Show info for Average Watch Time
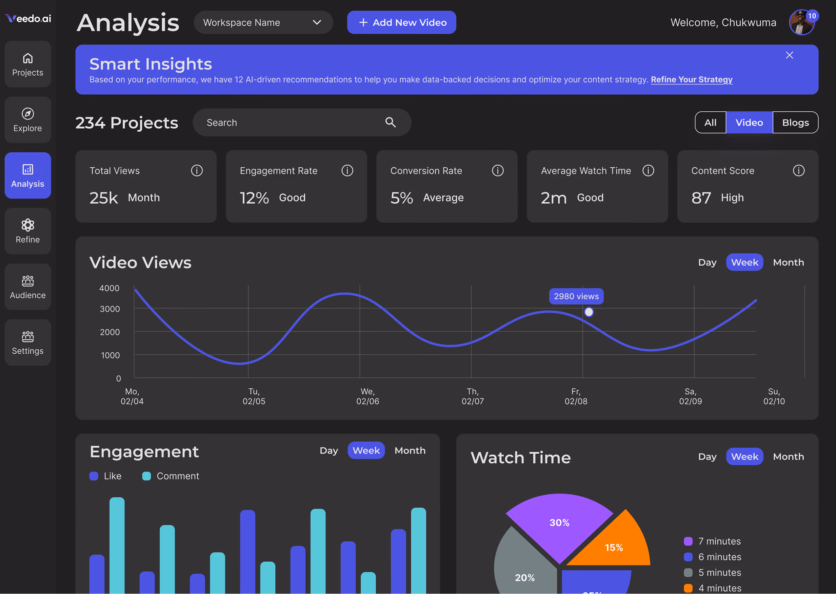This screenshot has width=836, height=594. tap(648, 171)
